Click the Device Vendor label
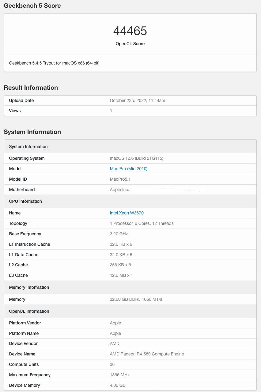 (x=24, y=343)
